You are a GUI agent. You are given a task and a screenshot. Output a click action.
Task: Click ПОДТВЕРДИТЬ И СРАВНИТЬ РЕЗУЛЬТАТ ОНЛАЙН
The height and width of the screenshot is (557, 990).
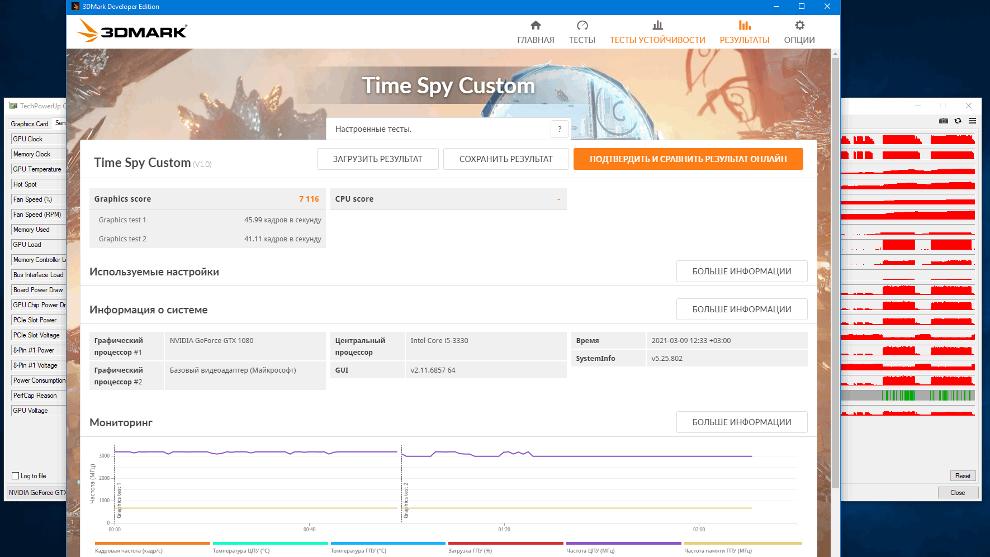click(x=688, y=159)
